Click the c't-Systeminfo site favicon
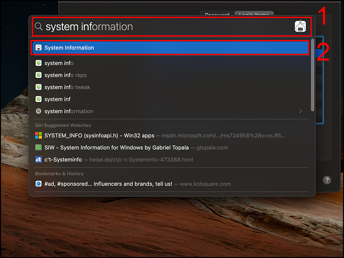The width and height of the screenshot is (344, 258). (39, 159)
